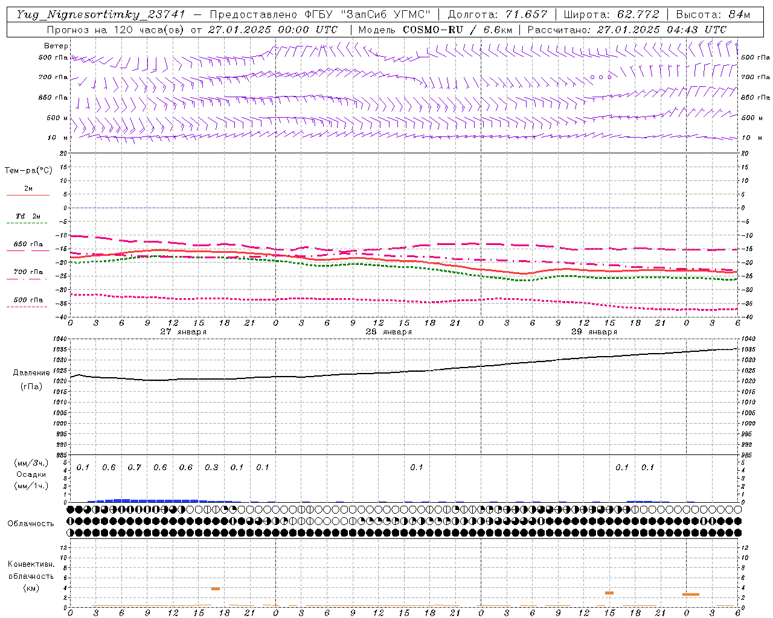The width and height of the screenshot is (773, 618).
Task: Click the widest orange convective bar on 30 January
Action: 691,594
